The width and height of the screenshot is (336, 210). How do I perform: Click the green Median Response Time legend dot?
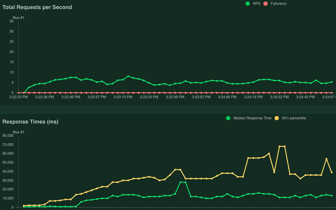[228, 118]
